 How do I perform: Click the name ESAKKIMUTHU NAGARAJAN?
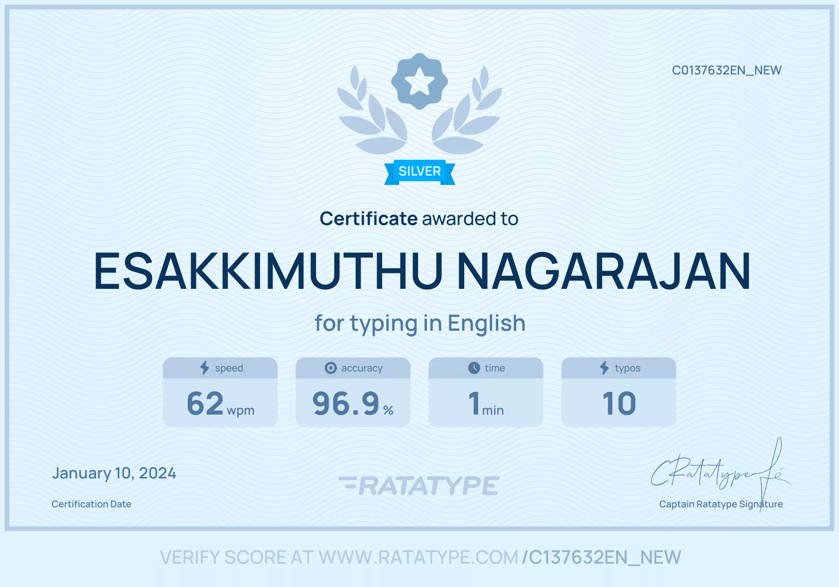pyautogui.click(x=422, y=272)
